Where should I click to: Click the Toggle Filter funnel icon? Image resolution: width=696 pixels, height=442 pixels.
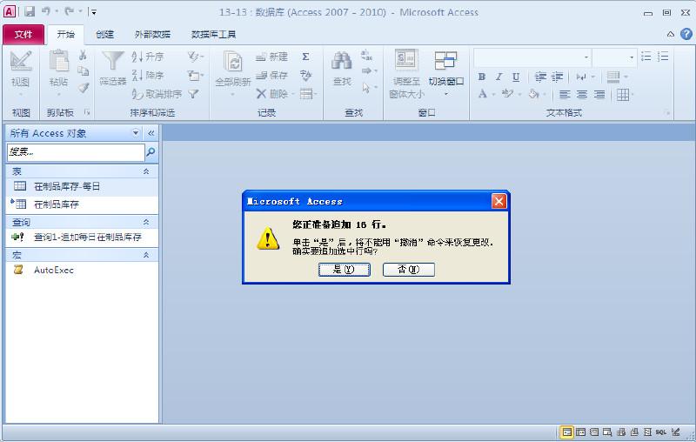[x=193, y=94]
